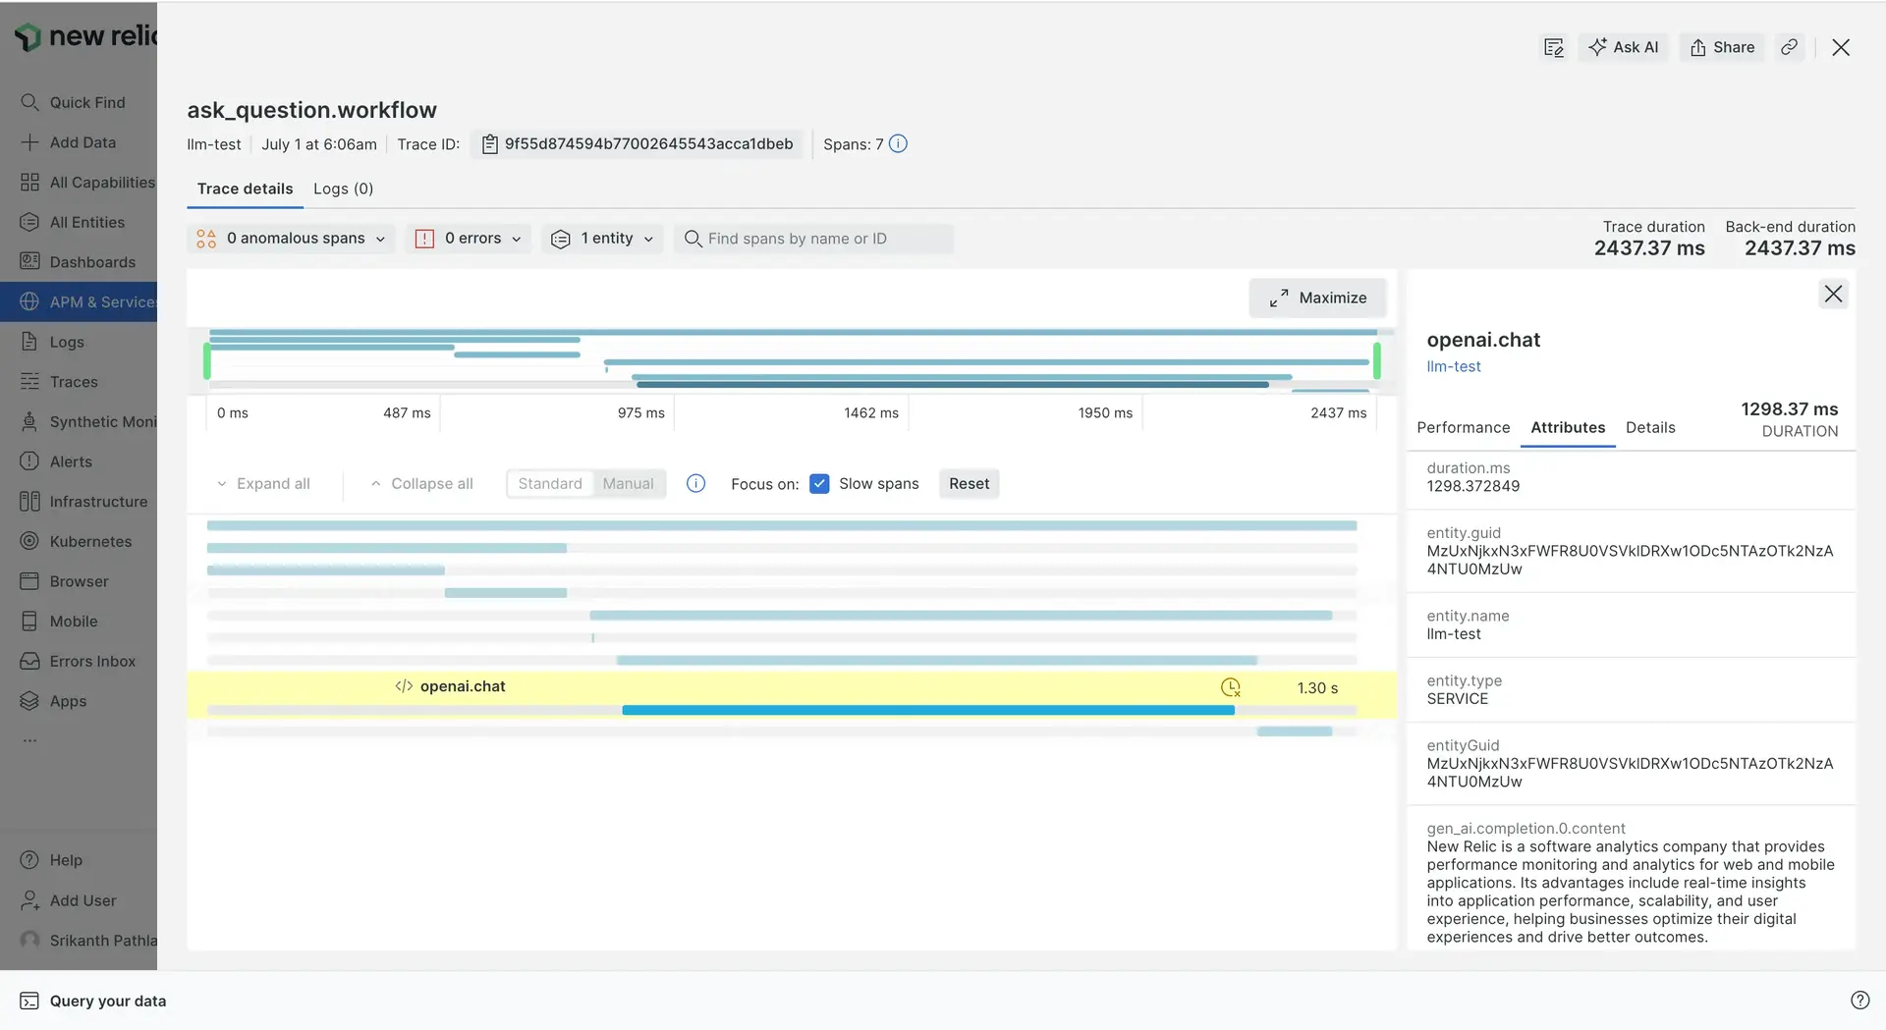This screenshot has height=1030, width=1886.
Task: Click entity.type value SERVICE
Action: click(x=1457, y=699)
